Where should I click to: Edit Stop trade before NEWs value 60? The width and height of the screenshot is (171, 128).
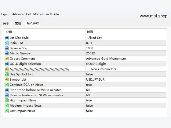pos(126,90)
